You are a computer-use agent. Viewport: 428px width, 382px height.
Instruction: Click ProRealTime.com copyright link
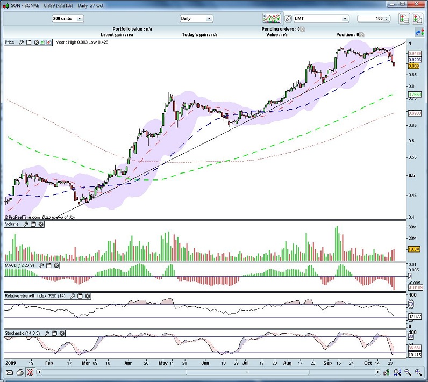(x=23, y=217)
